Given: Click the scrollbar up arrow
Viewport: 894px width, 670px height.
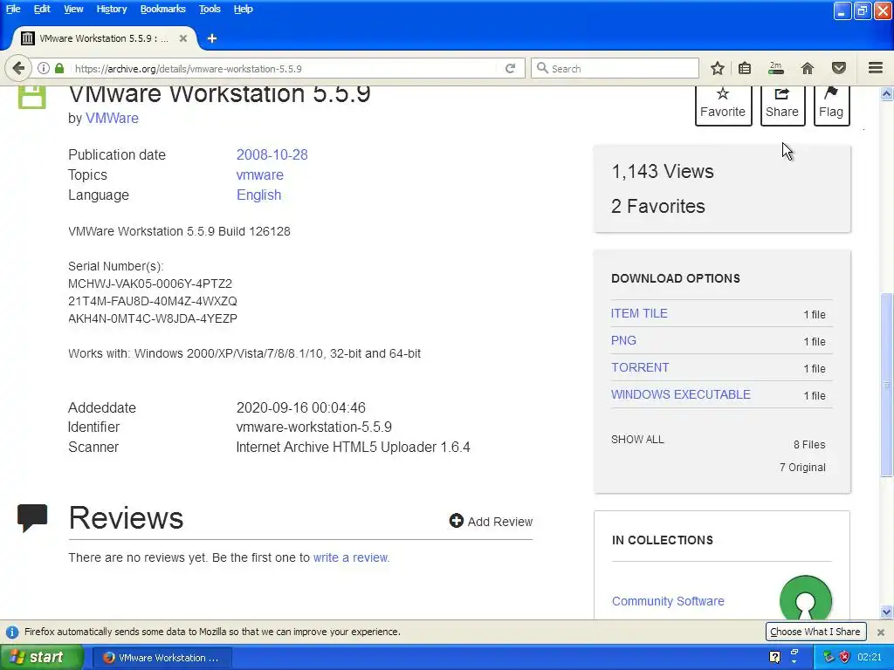Looking at the screenshot, I should click(x=887, y=93).
